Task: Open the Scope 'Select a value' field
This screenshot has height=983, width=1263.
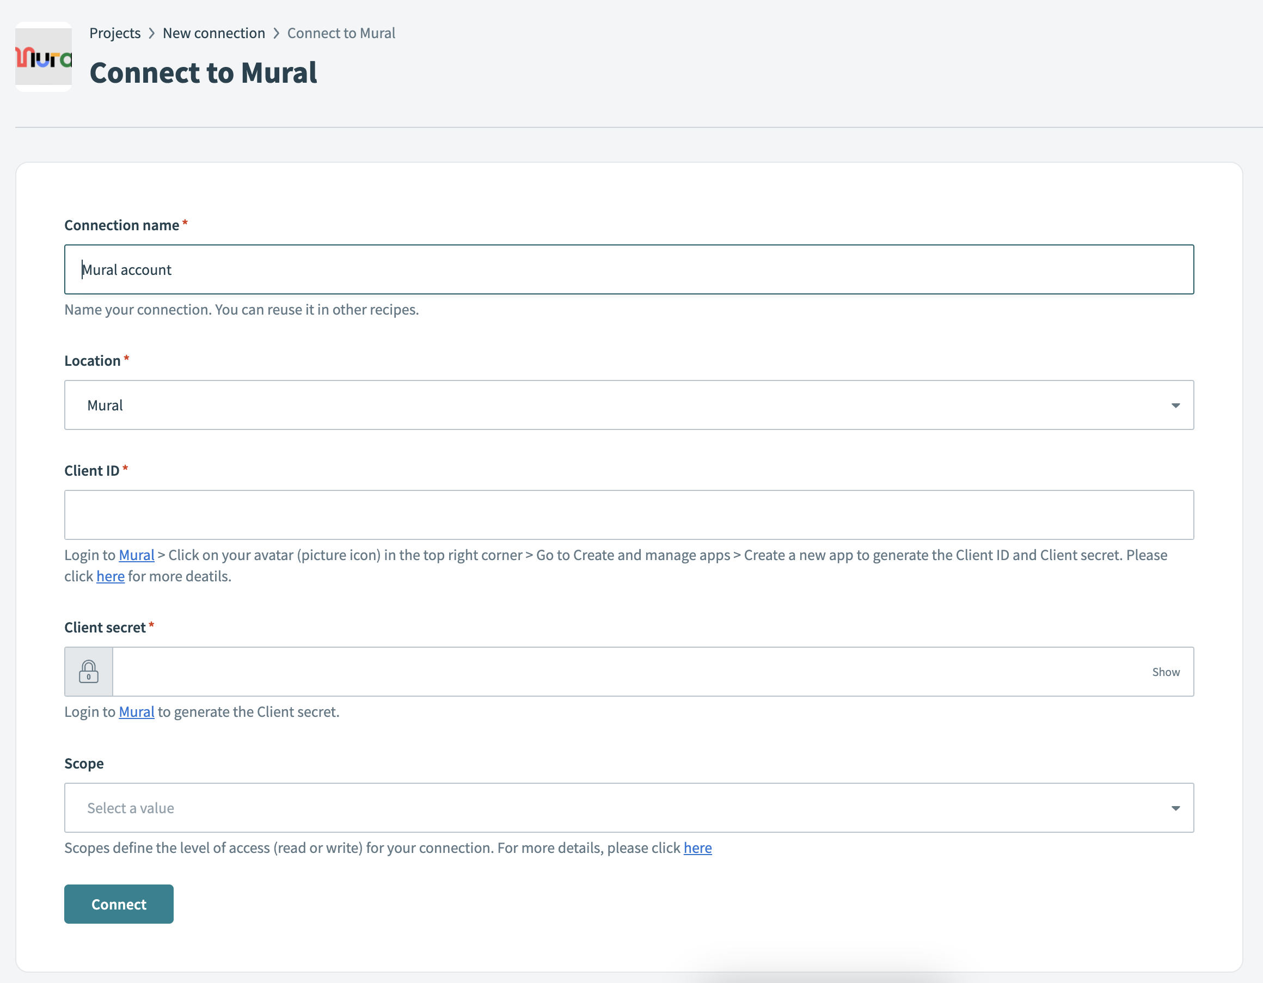Action: coord(628,808)
